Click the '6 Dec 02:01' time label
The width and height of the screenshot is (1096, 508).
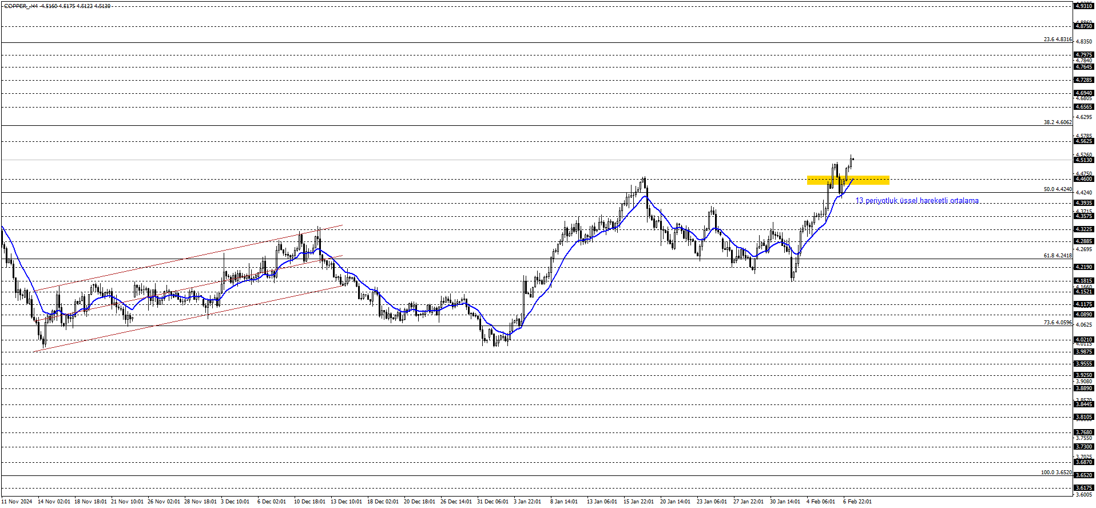272,502
